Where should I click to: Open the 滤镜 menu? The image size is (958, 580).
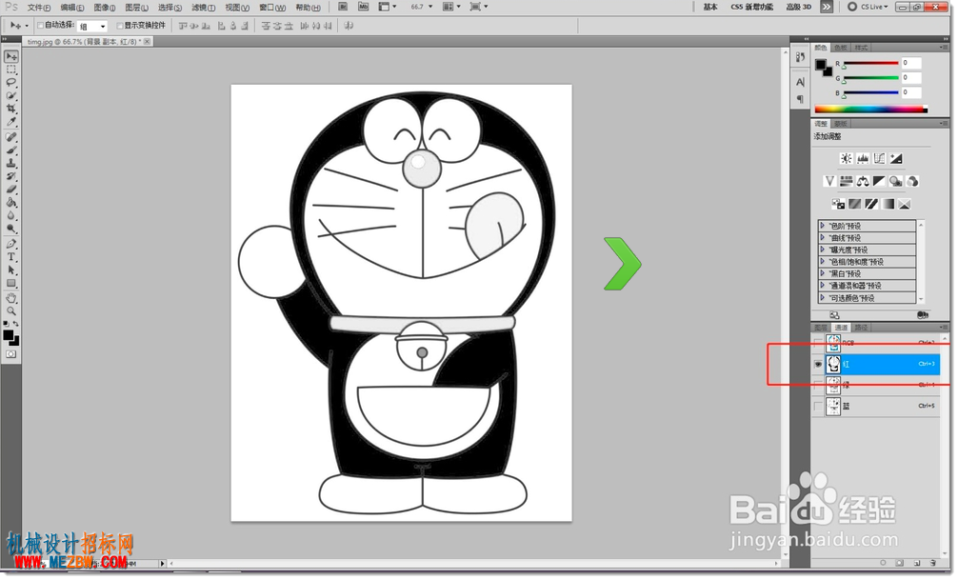coord(203,8)
